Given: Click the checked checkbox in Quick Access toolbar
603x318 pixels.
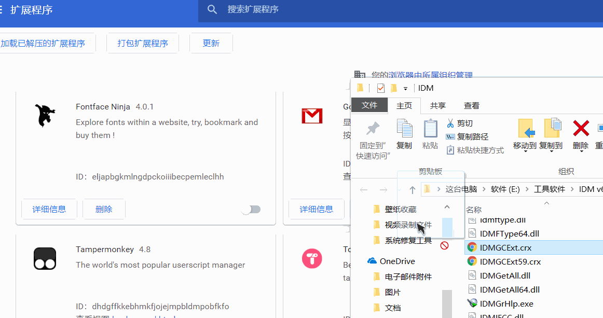Looking at the screenshot, I should tap(380, 88).
